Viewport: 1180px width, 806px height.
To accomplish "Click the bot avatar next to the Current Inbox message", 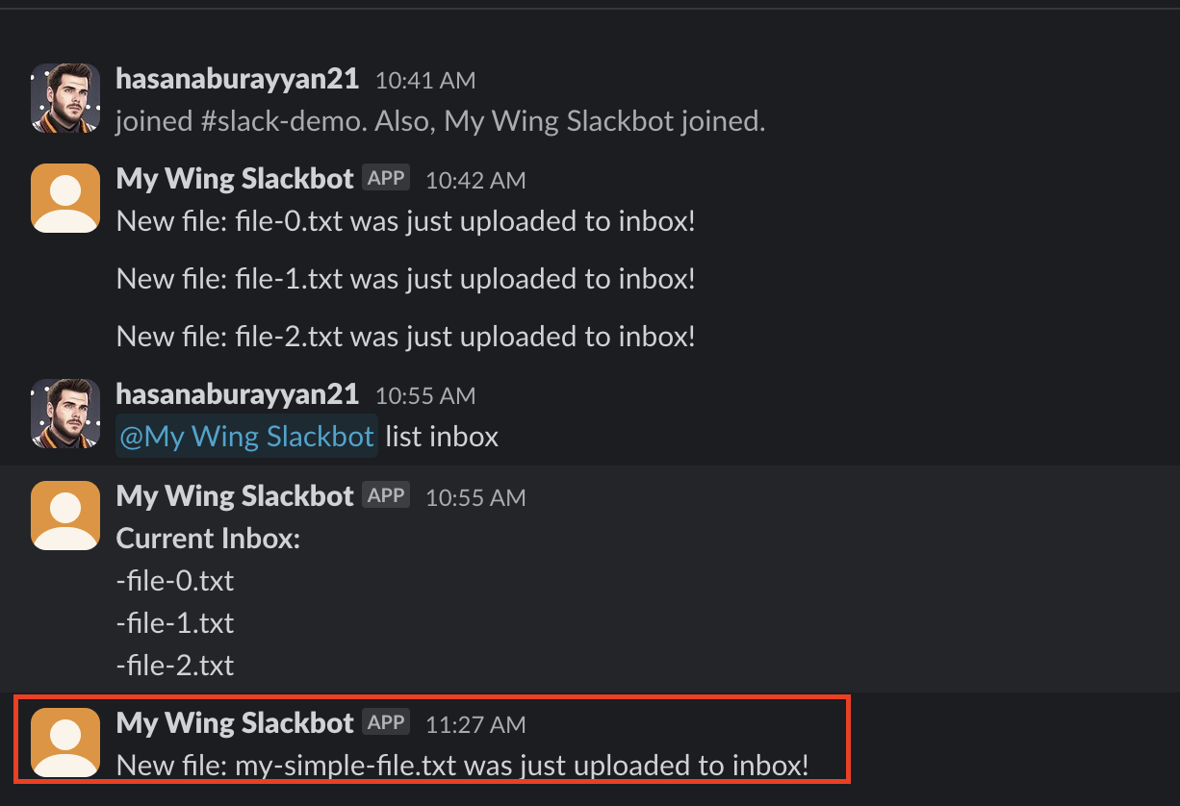I will (64, 515).
